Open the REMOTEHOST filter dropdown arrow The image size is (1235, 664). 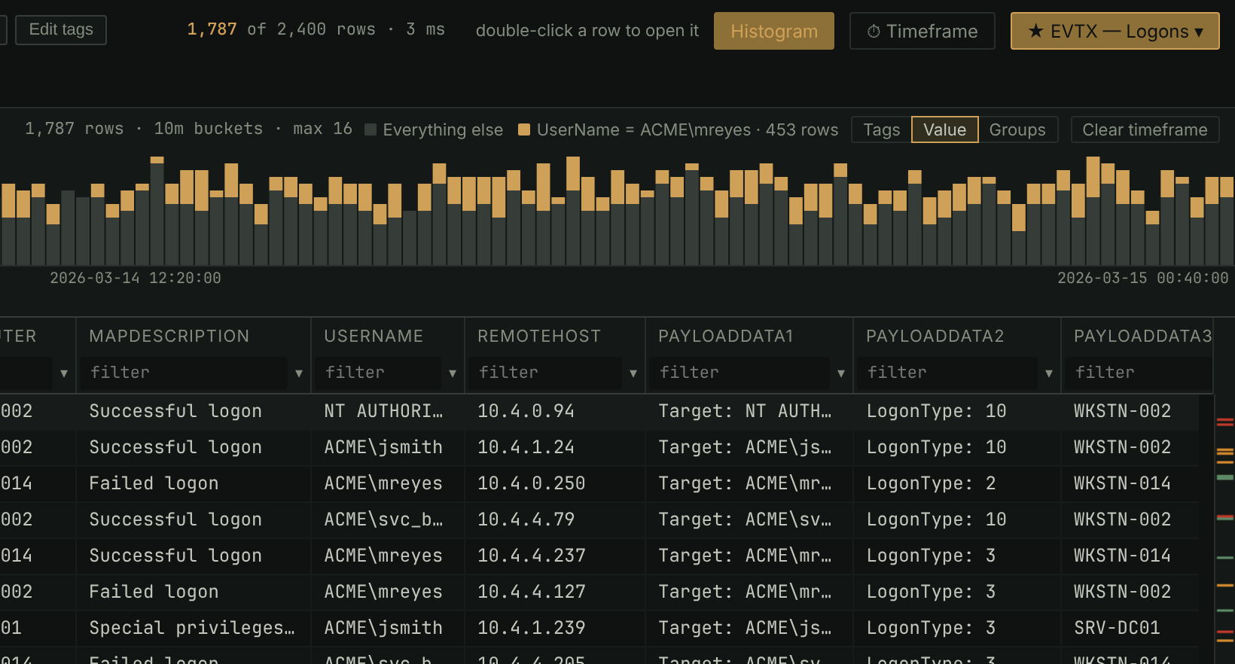(x=633, y=373)
